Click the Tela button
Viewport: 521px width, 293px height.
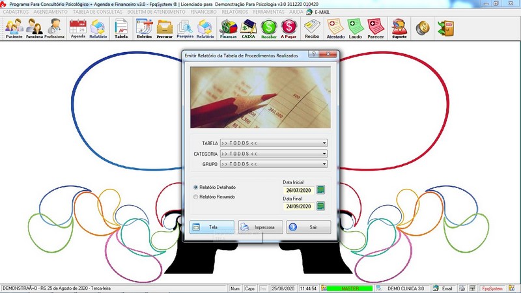(x=212, y=227)
